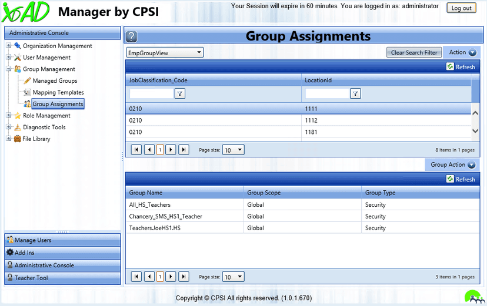Open lower grid Page size dropdown
487x306 pixels.
point(234,277)
